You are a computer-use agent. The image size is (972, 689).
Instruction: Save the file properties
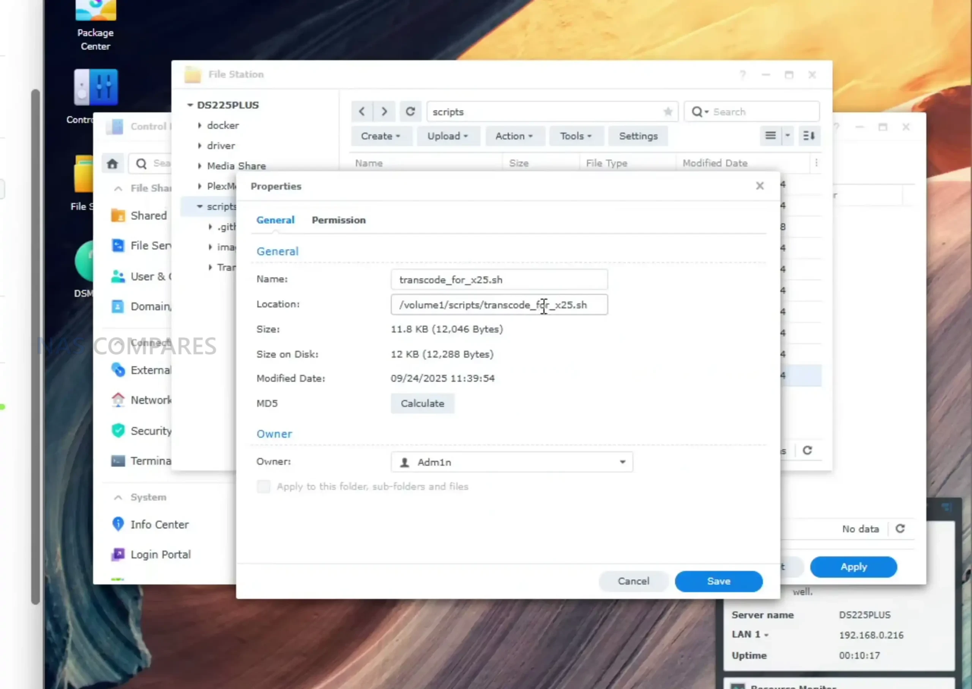coord(718,581)
